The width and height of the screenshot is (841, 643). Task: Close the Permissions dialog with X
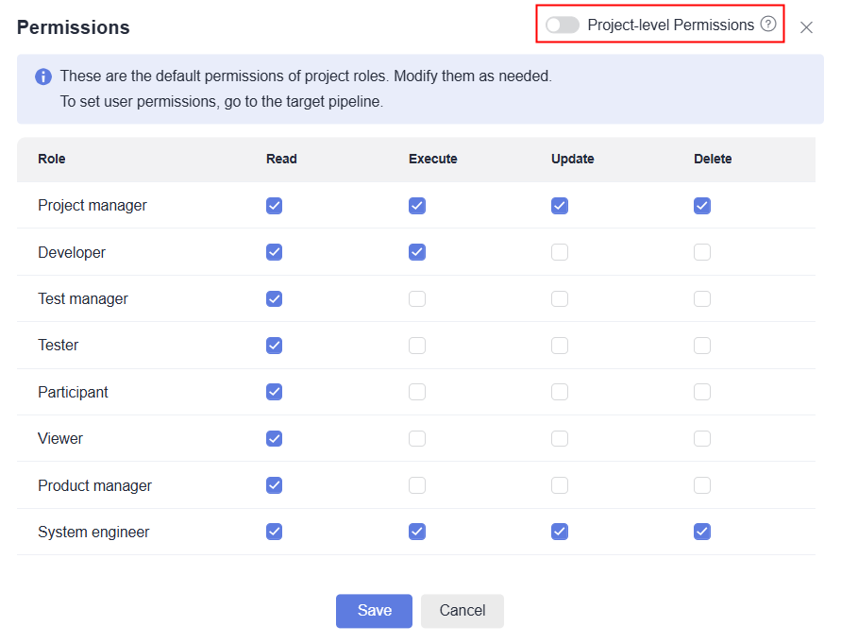[806, 27]
